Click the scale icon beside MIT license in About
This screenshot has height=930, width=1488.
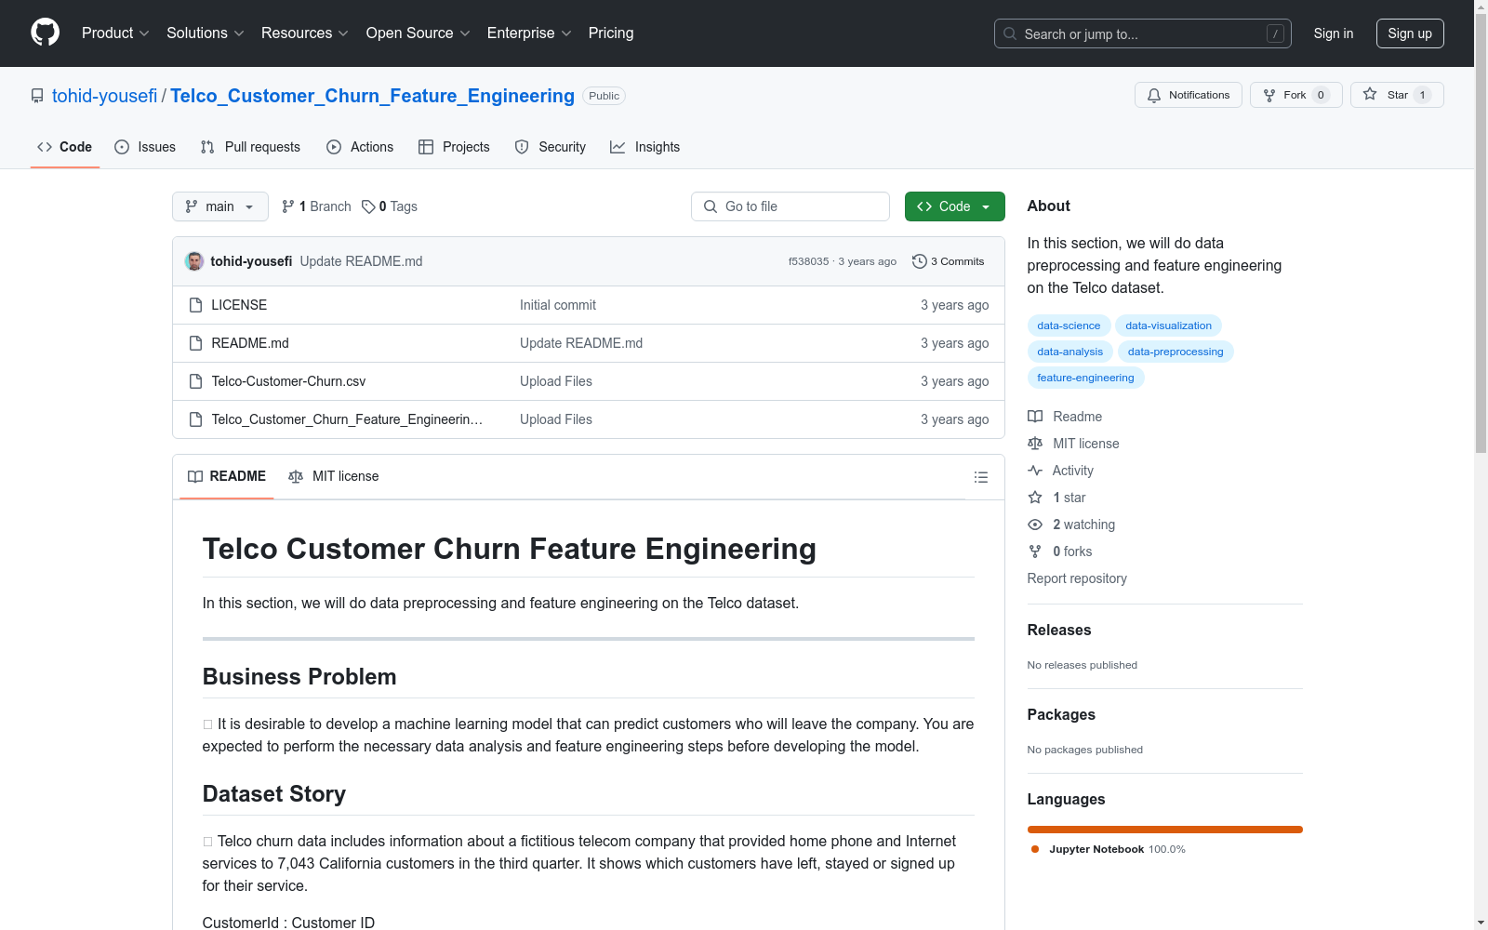click(x=1035, y=444)
